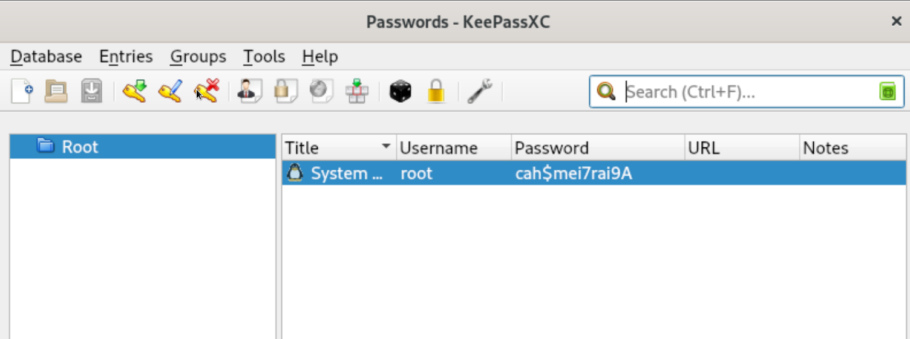Open settings via the wrench icon

pos(479,91)
